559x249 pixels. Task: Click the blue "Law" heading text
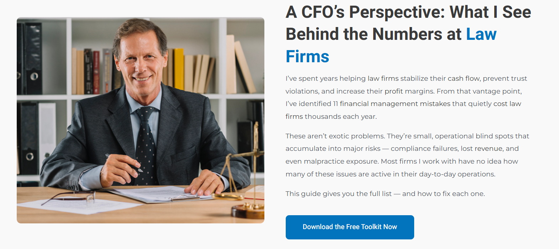tap(481, 34)
